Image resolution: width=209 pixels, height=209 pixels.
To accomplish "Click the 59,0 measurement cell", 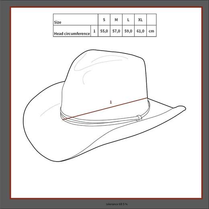I will pyautogui.click(x=128, y=31).
